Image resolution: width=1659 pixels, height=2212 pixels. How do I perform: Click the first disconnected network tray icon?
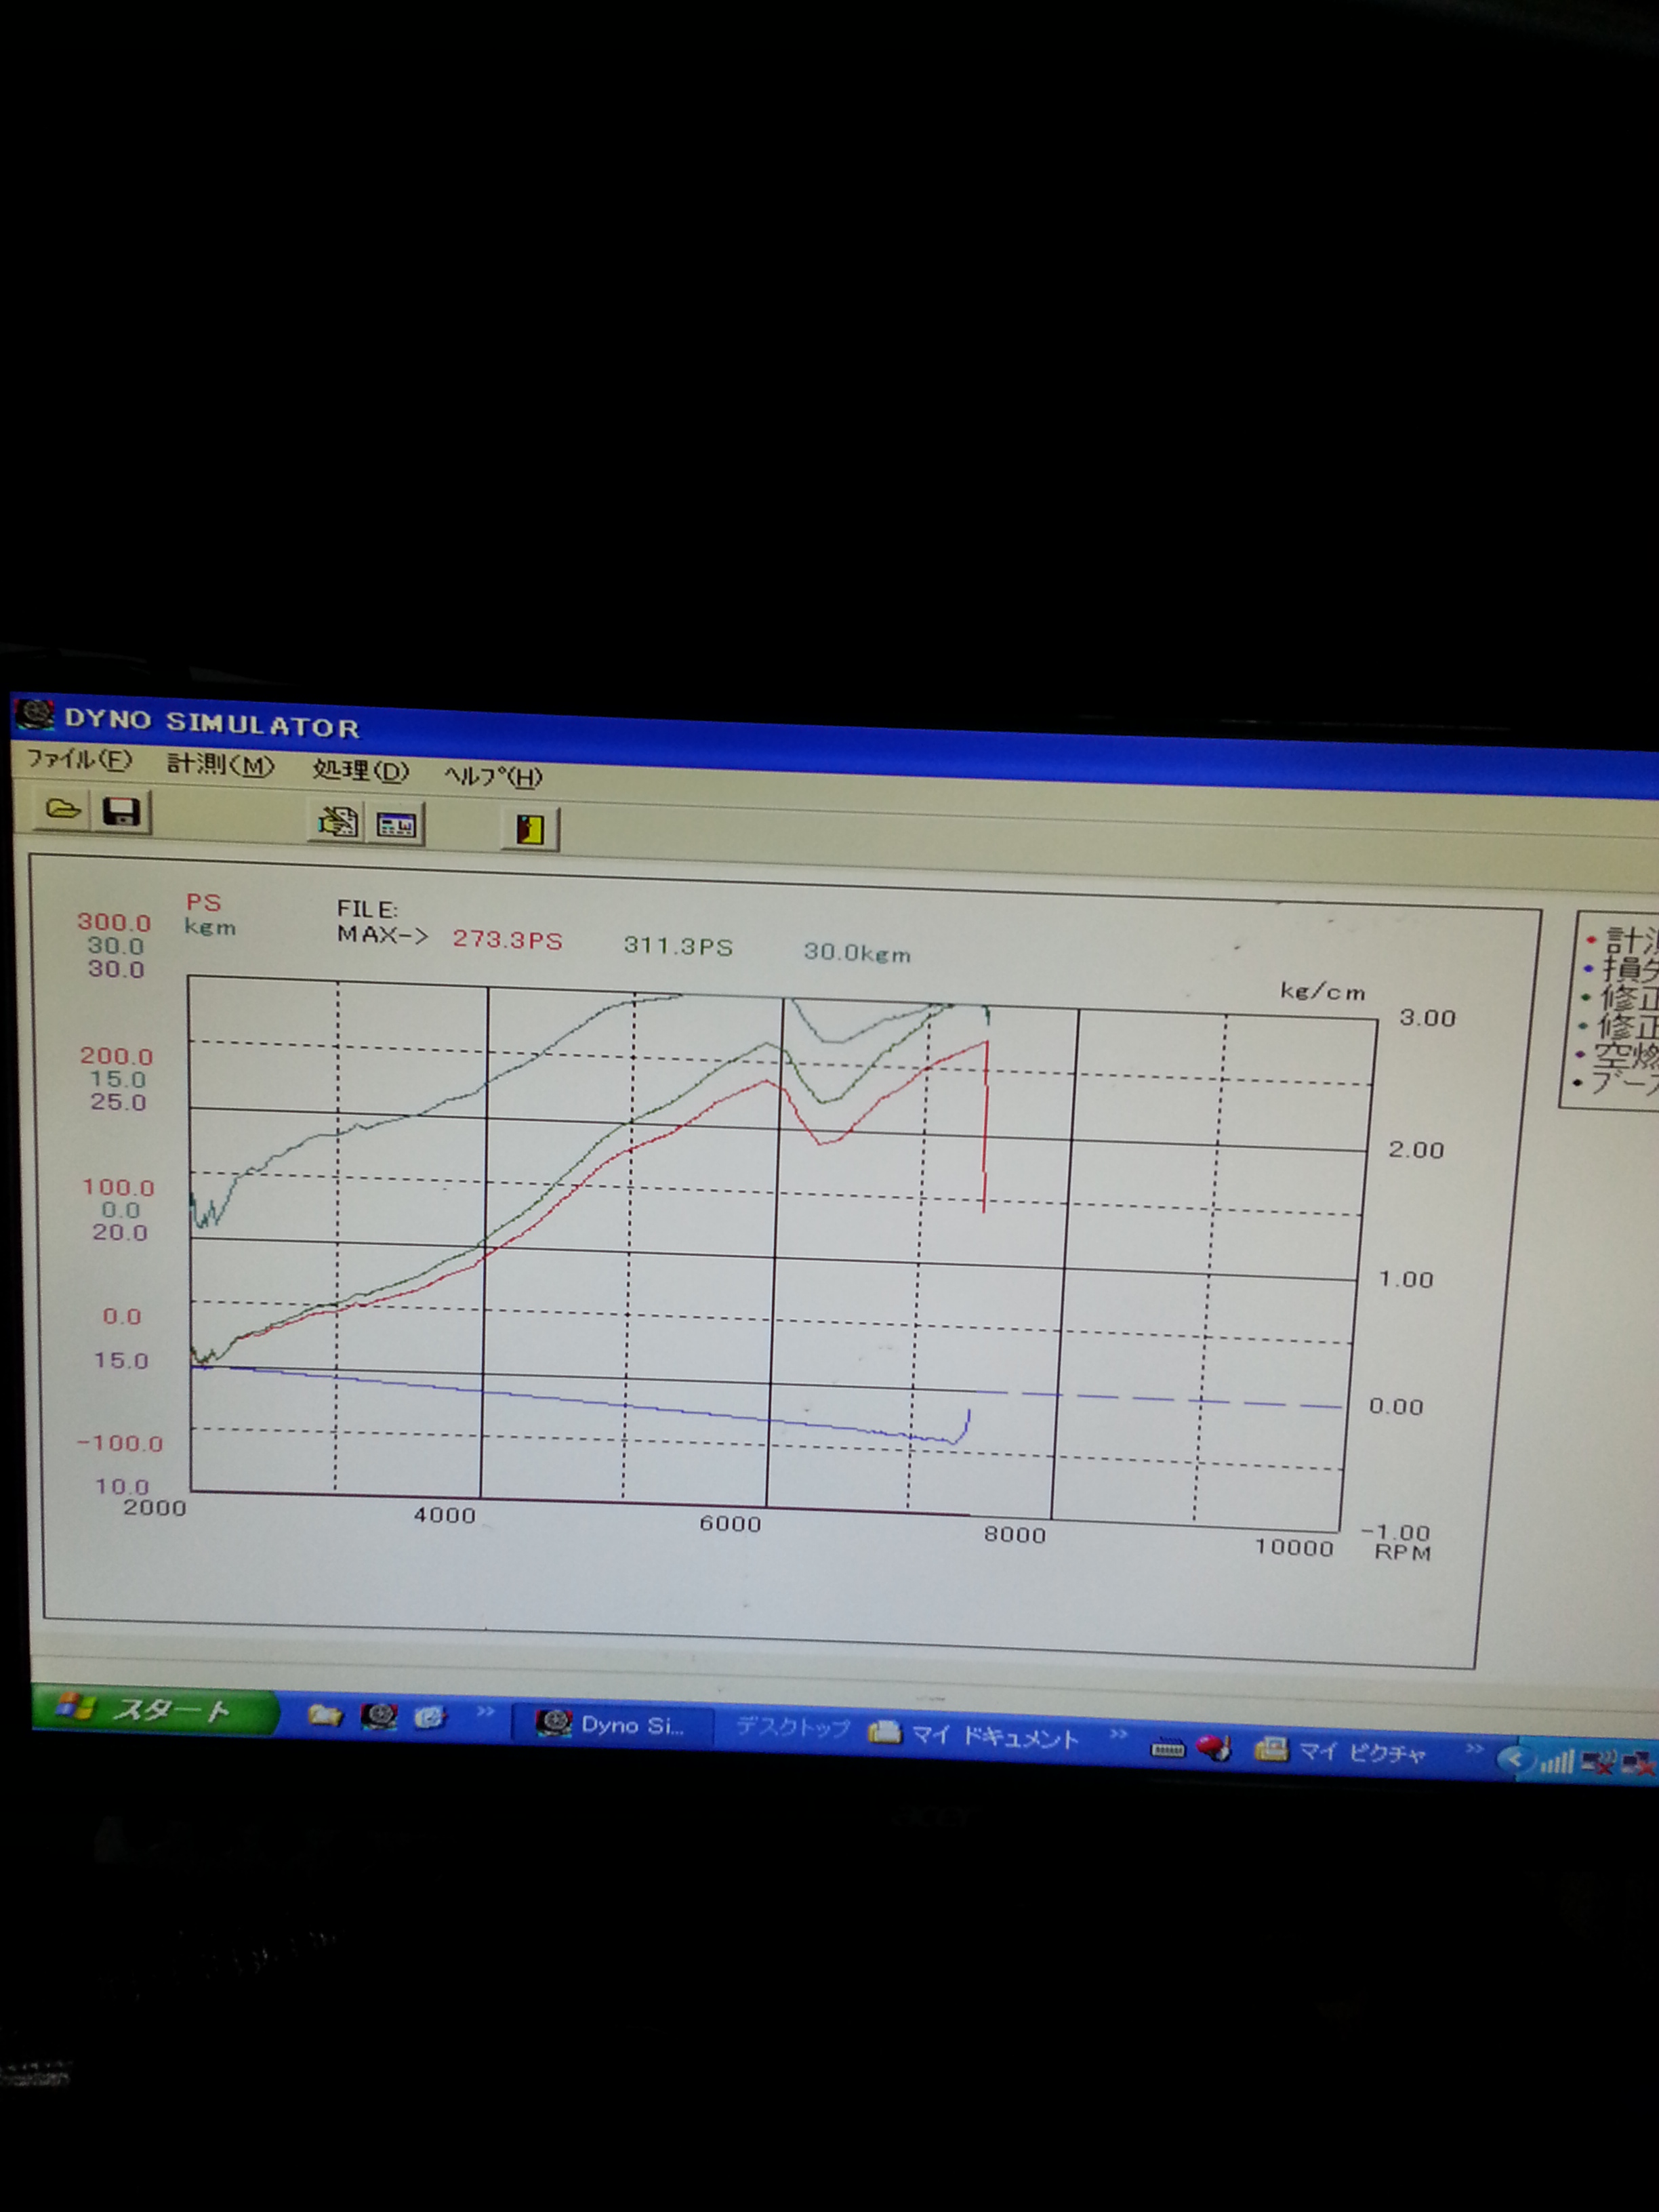pyautogui.click(x=1597, y=1763)
